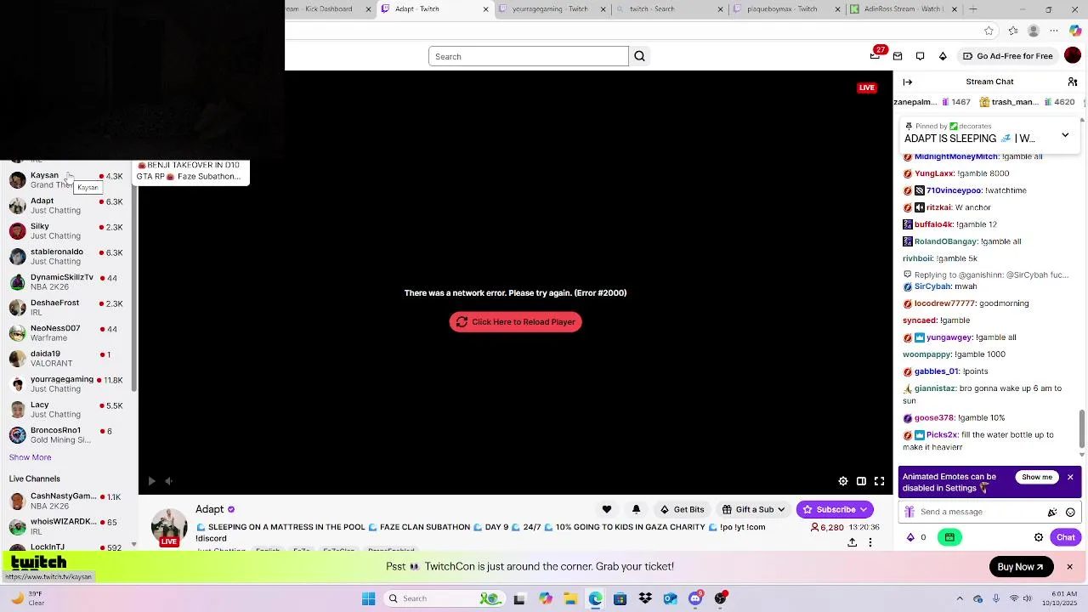Open the chat community users list
This screenshot has height=612, width=1088.
tap(1073, 82)
